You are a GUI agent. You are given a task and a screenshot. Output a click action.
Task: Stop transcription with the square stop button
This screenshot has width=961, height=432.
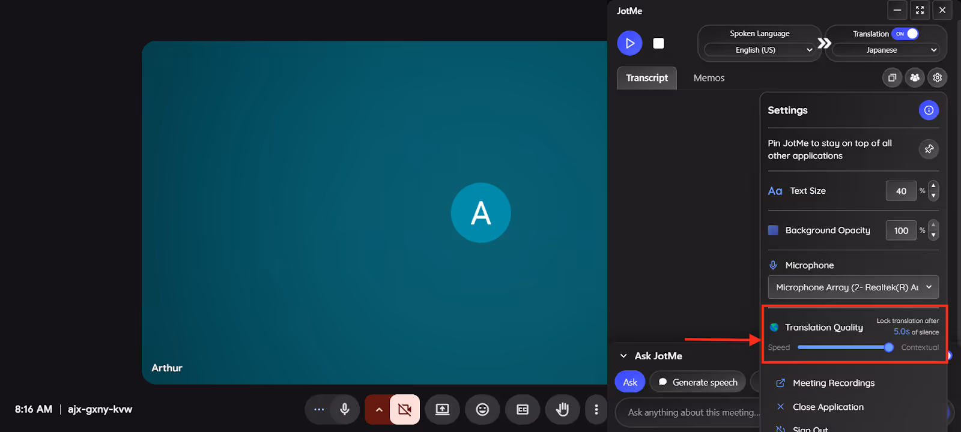pyautogui.click(x=659, y=43)
